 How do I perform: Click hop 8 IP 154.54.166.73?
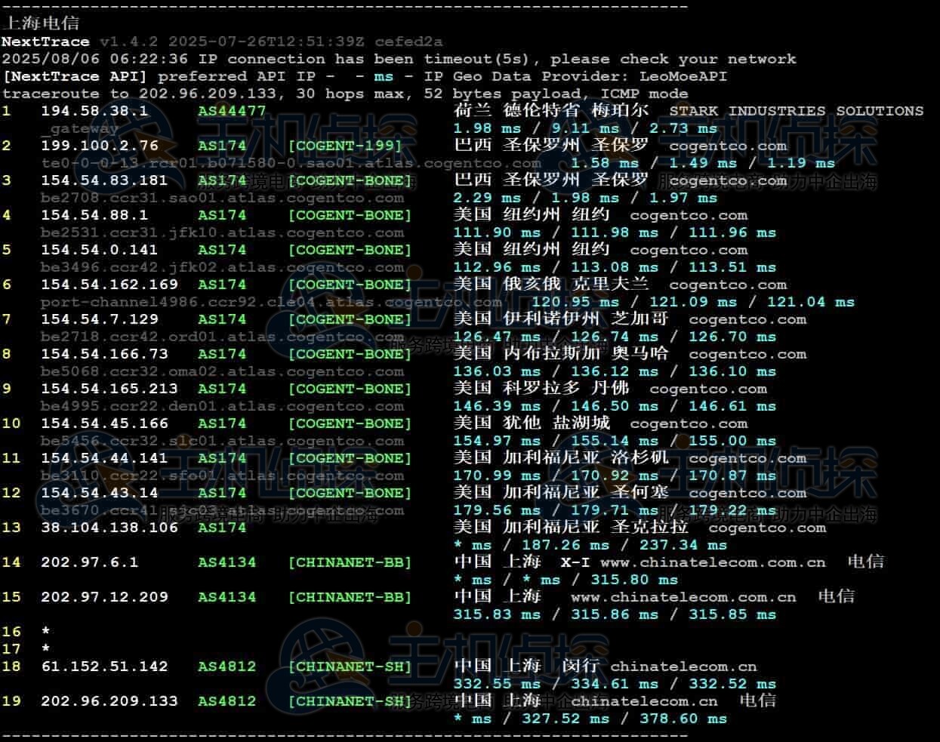[104, 354]
